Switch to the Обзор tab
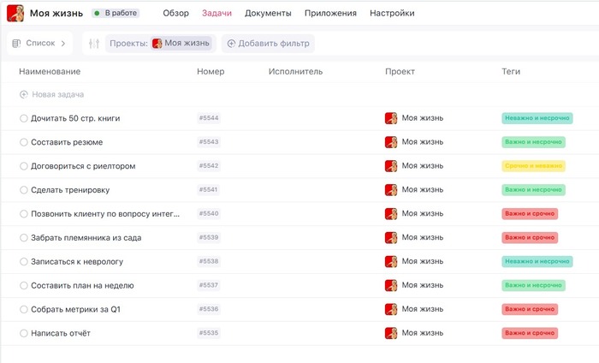 tap(175, 14)
